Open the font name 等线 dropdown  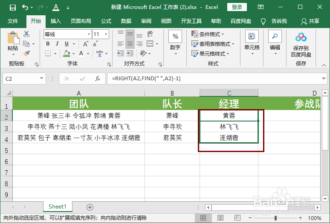click(89, 34)
